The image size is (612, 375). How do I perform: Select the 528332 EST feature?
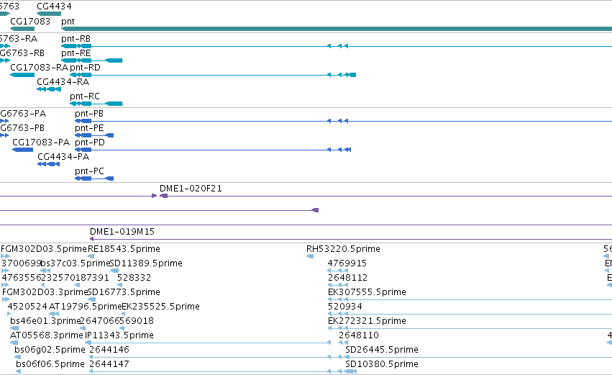point(121,285)
